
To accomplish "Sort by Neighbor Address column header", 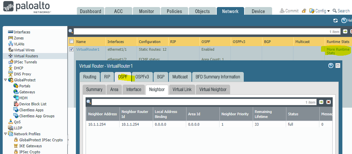I will [103, 114].
